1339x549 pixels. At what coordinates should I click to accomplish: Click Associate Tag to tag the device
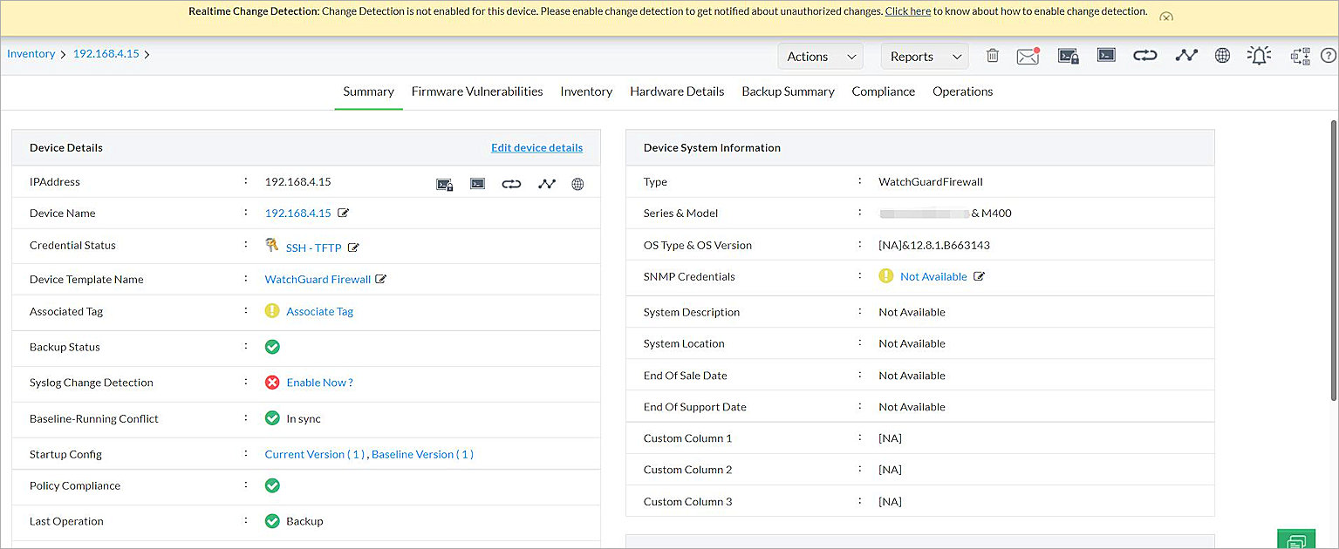[x=319, y=311]
